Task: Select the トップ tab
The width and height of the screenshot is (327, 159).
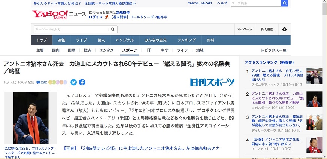Action: [42, 40]
